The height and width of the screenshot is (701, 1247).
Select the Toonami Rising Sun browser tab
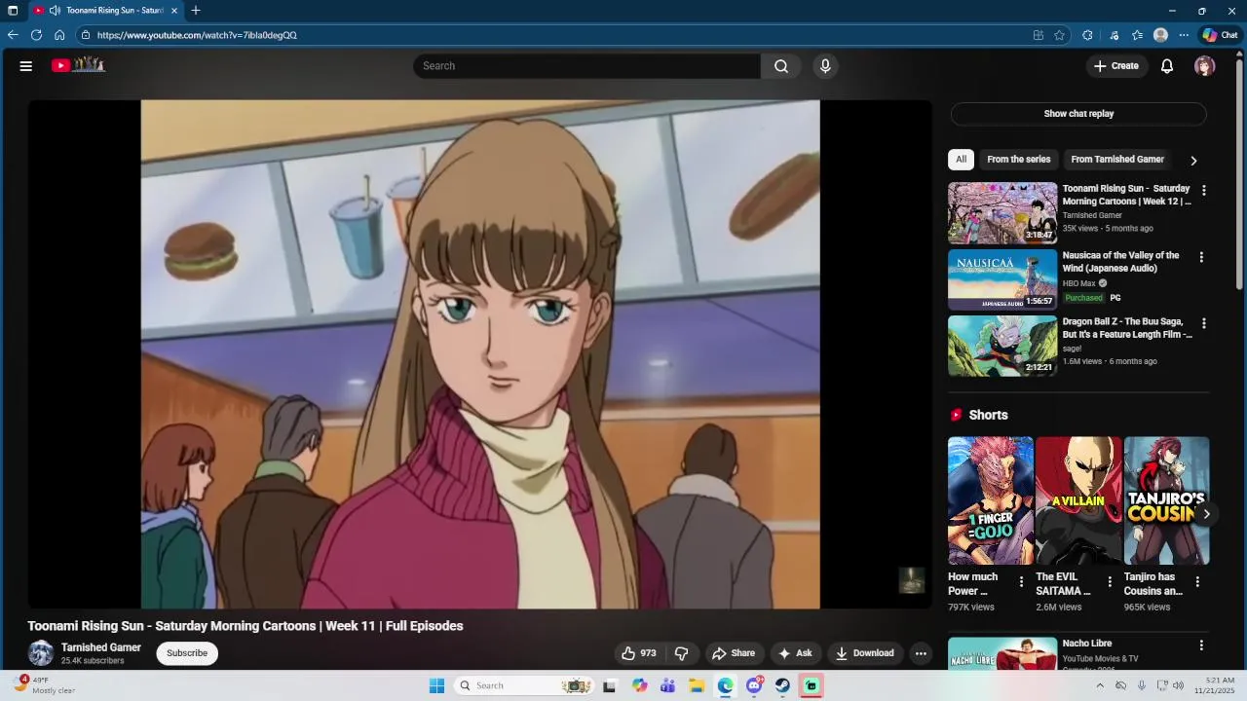105,11
